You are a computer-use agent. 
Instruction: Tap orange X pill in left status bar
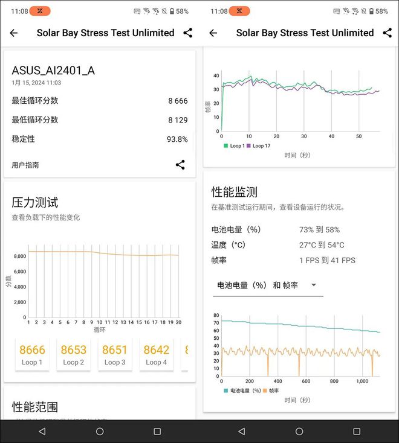(40, 11)
